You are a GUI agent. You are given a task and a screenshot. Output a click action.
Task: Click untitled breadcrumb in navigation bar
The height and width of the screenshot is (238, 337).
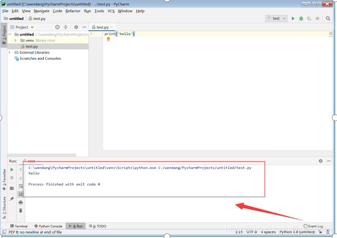click(x=14, y=18)
